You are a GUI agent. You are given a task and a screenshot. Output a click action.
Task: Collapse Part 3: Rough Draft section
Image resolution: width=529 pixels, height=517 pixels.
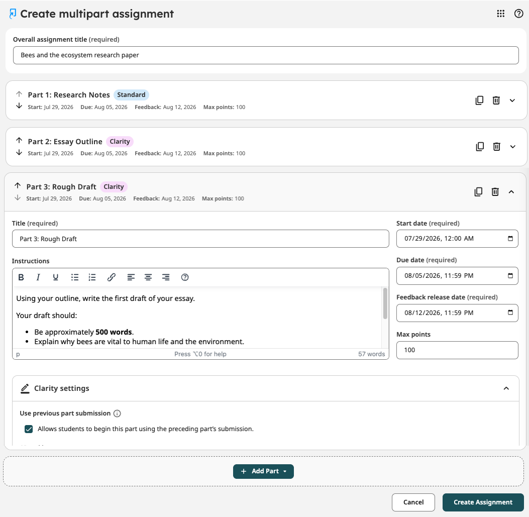tap(511, 192)
